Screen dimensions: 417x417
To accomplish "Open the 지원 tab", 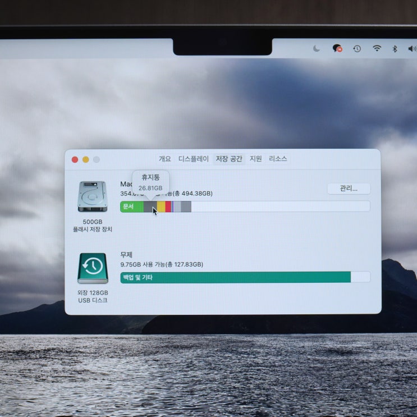I will [x=255, y=159].
